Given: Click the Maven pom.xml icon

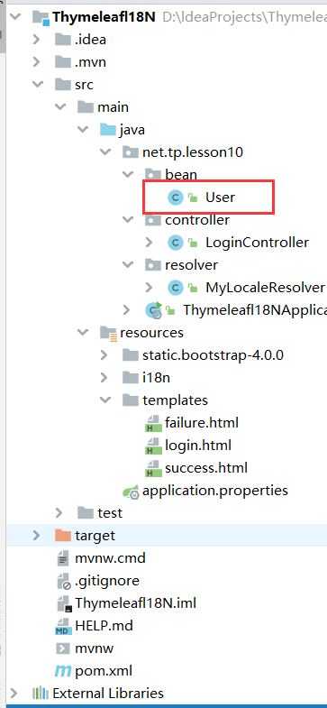Looking at the screenshot, I should coord(63,671).
